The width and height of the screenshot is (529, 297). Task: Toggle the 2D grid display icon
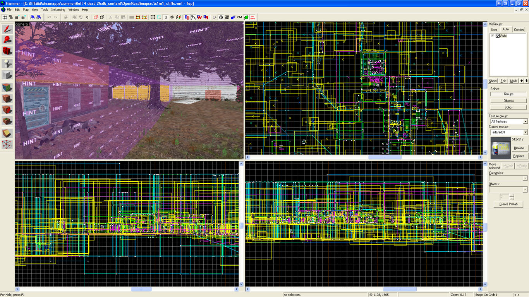pyautogui.click(x=5, y=17)
